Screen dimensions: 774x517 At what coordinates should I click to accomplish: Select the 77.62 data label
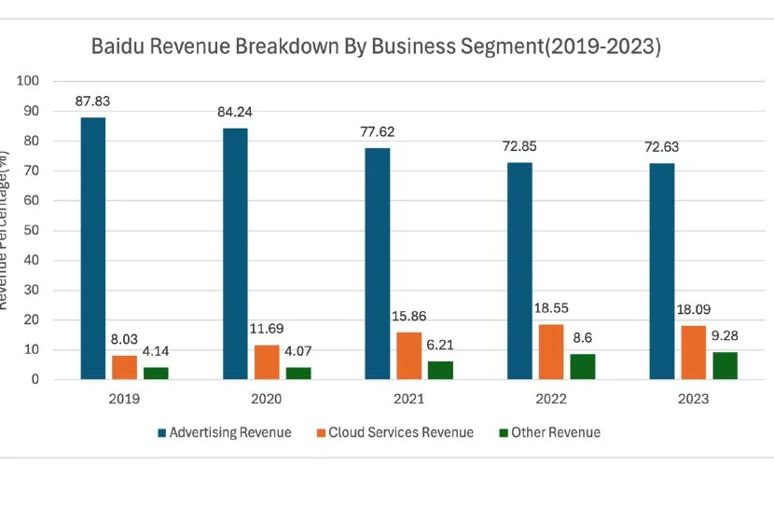378,131
